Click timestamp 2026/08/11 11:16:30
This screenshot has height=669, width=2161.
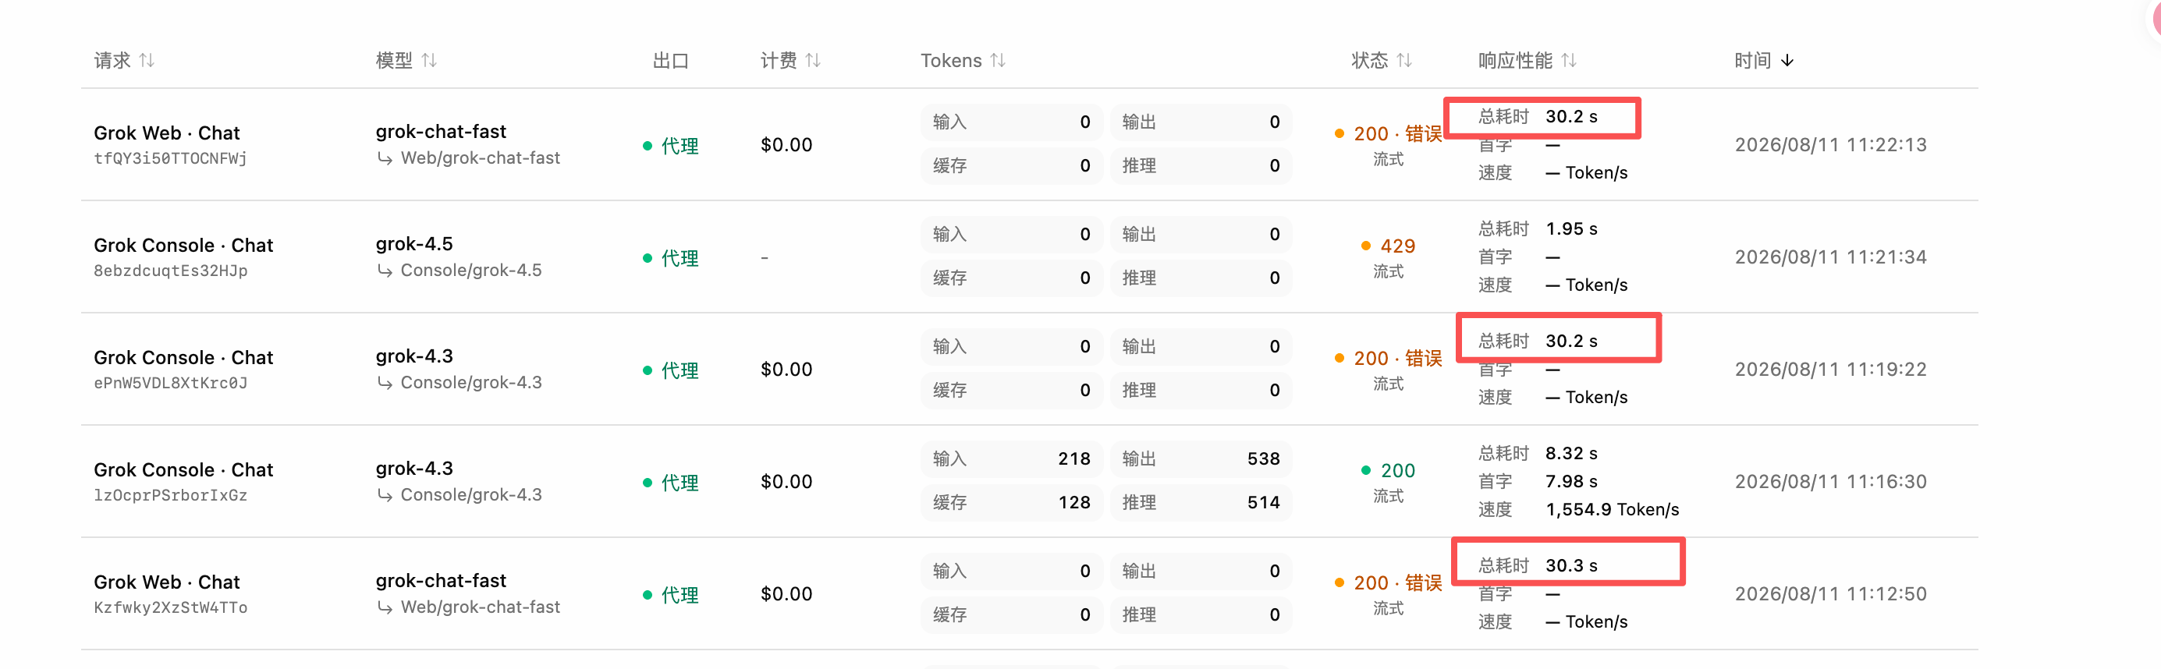point(1830,482)
